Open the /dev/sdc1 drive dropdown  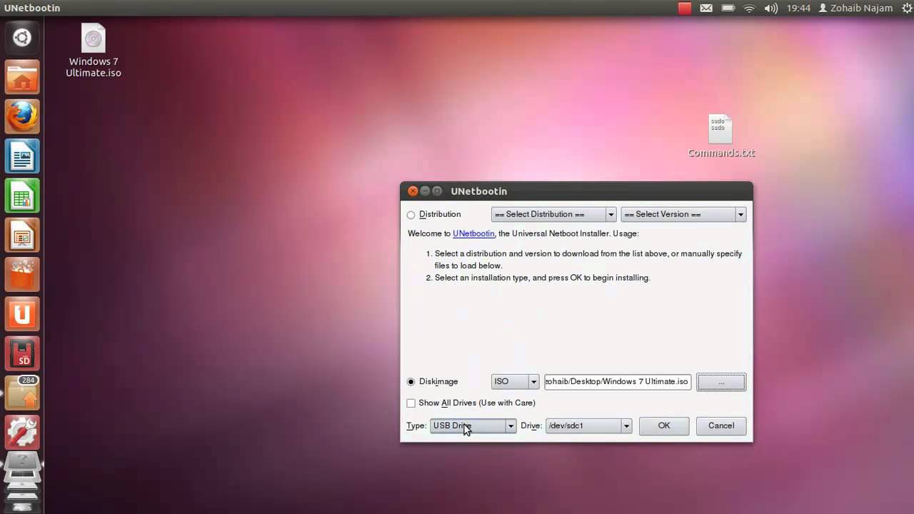coord(588,425)
